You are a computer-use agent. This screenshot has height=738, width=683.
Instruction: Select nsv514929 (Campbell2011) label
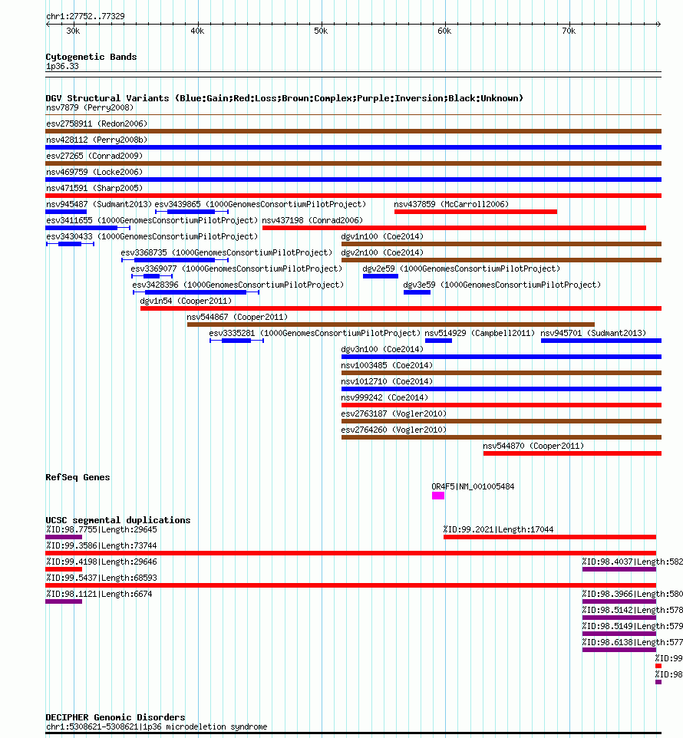(x=480, y=333)
